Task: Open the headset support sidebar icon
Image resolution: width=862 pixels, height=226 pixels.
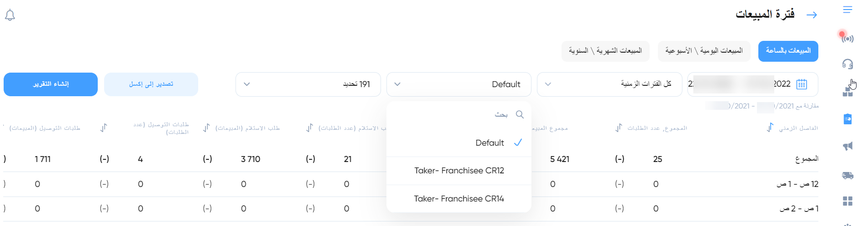Action: pos(847,64)
